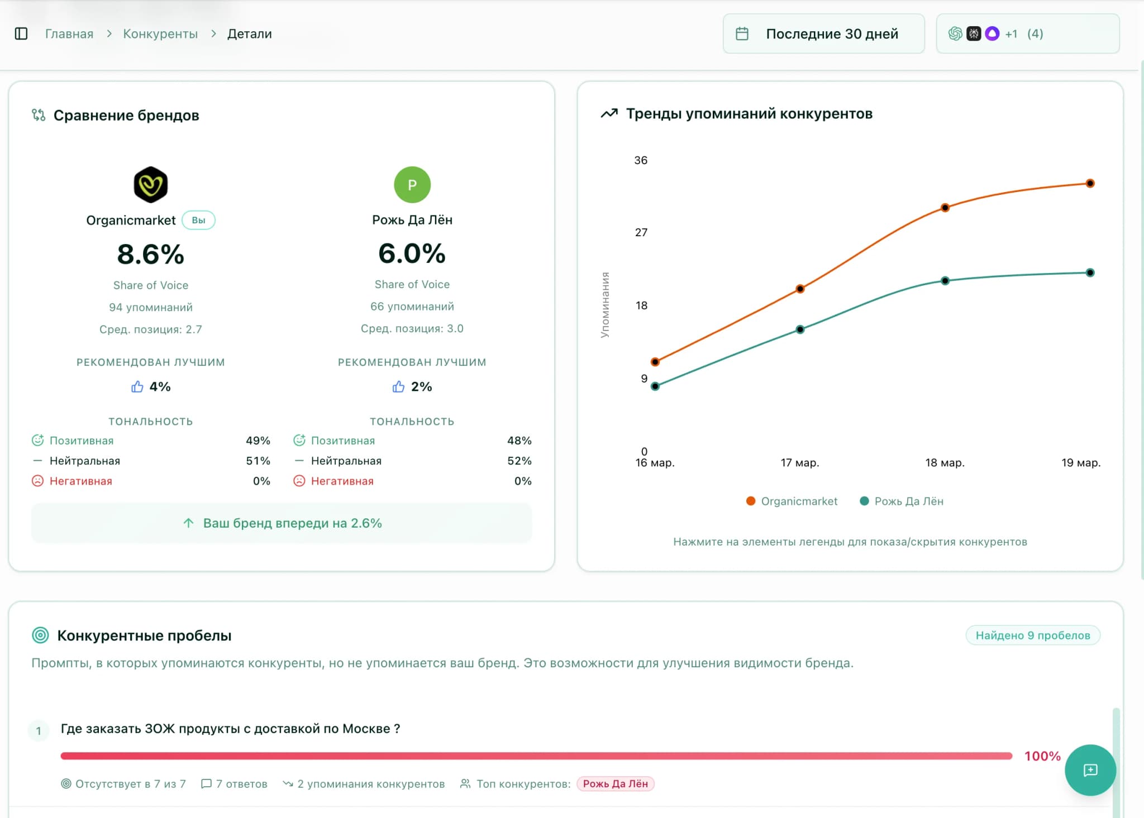Go to Главная breadcrumb

(69, 34)
